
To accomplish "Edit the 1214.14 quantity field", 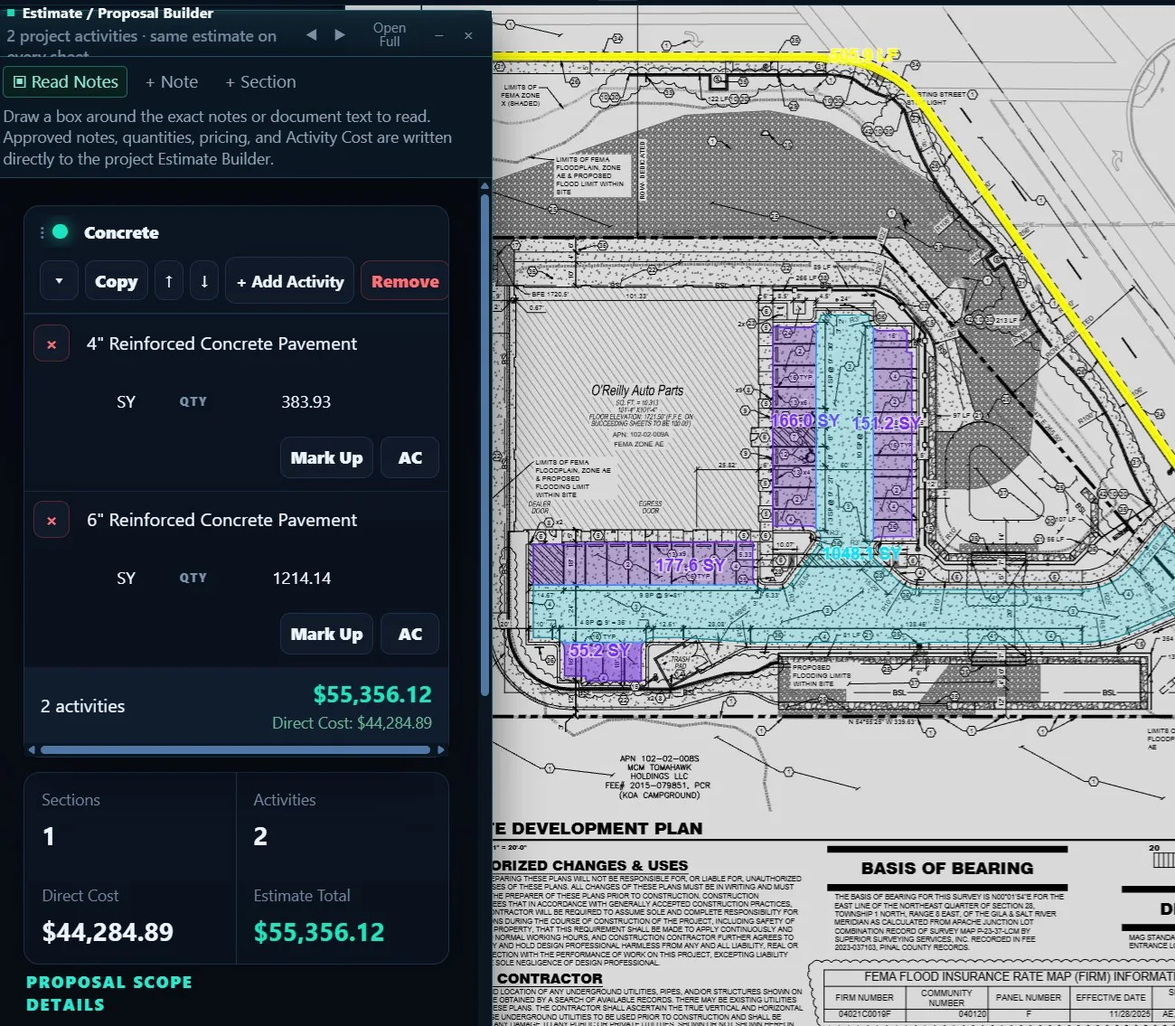I will coord(302,578).
